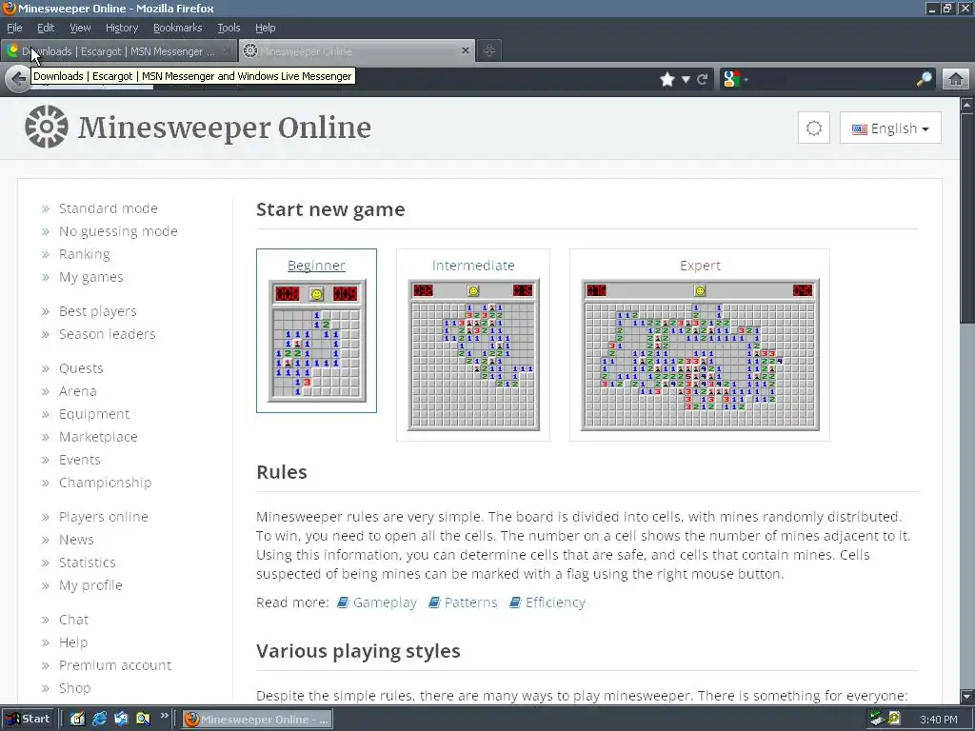Click the Expert difficulty label
The image size is (975, 731).
pos(700,266)
